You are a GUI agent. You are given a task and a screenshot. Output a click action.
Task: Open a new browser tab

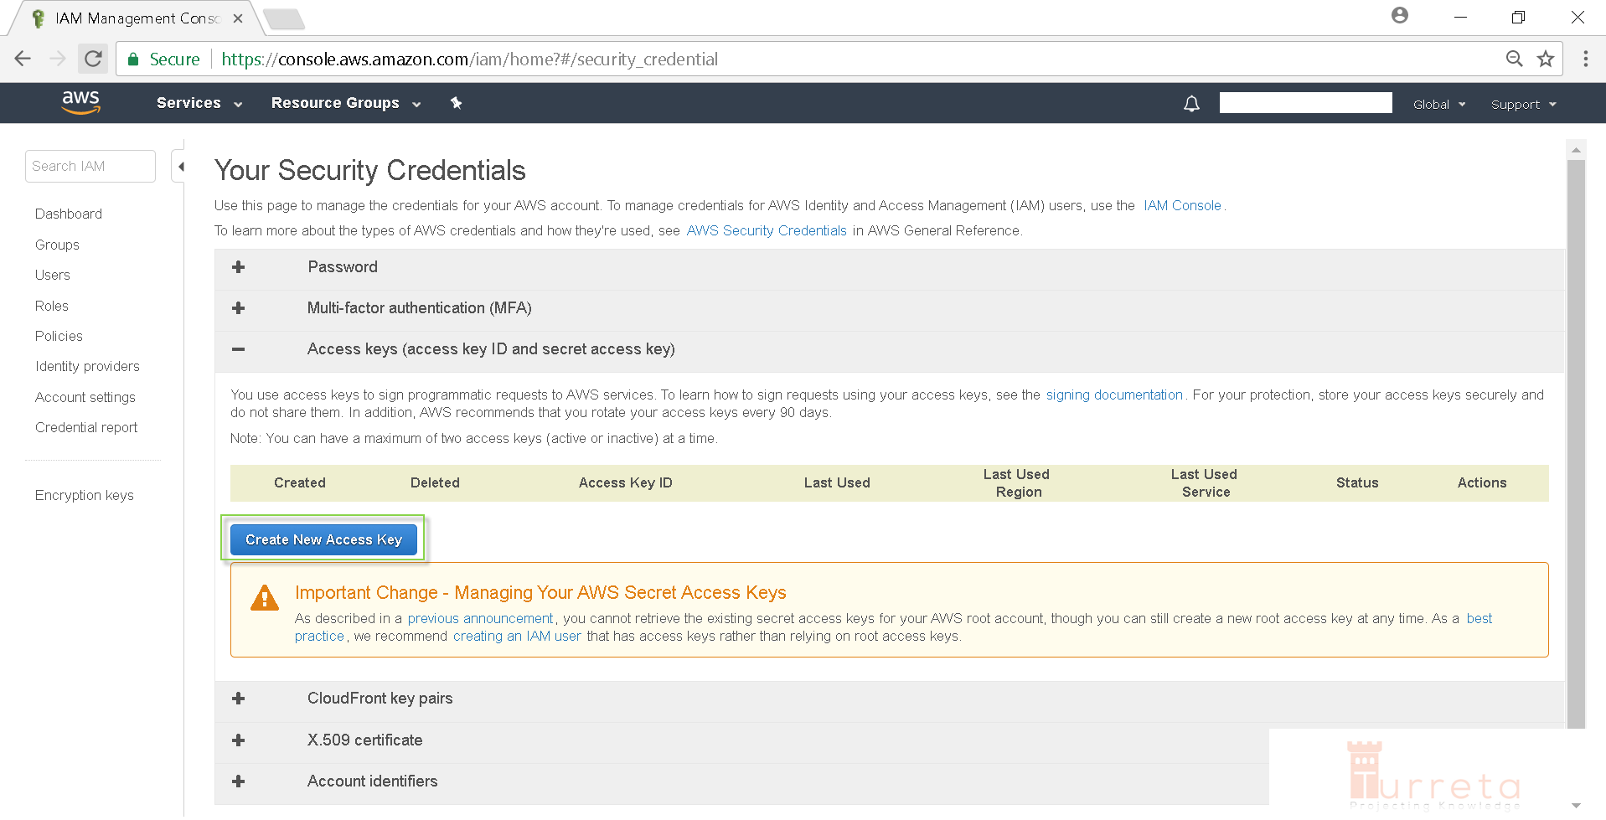point(284,18)
